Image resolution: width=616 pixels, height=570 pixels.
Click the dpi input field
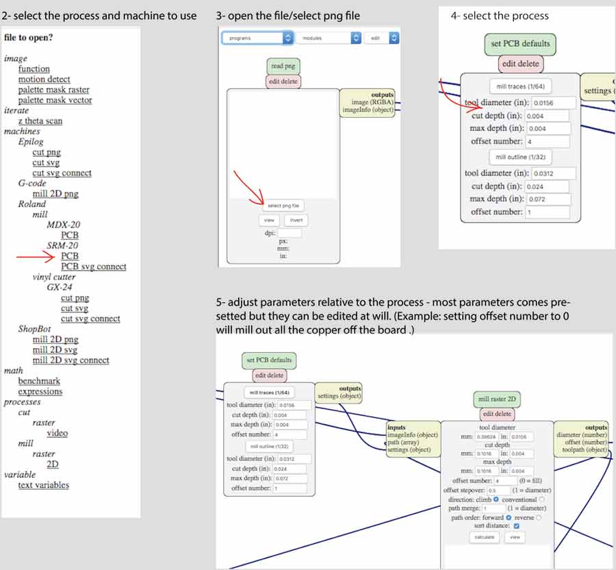coord(290,233)
